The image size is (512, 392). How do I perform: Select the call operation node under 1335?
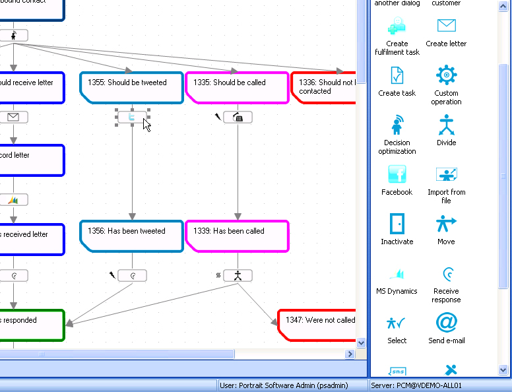click(x=238, y=117)
